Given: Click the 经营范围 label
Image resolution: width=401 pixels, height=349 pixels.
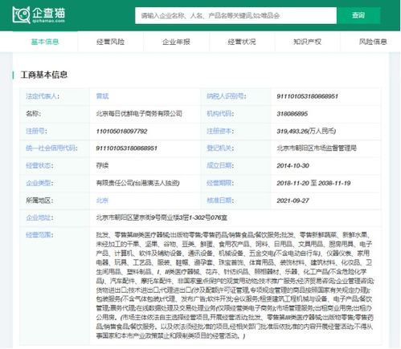Looking at the screenshot, I should click(39, 235).
